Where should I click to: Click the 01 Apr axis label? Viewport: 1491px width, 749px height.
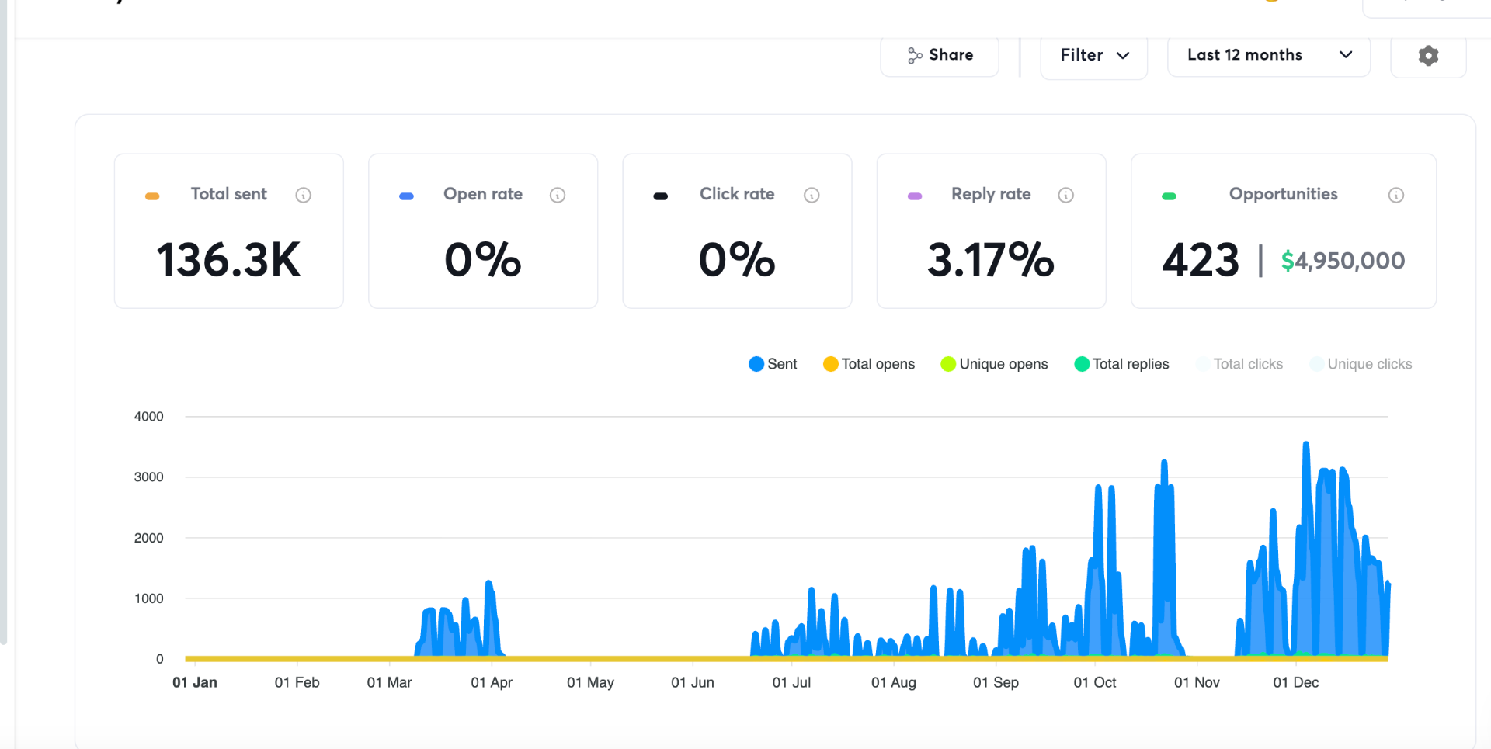tap(492, 682)
